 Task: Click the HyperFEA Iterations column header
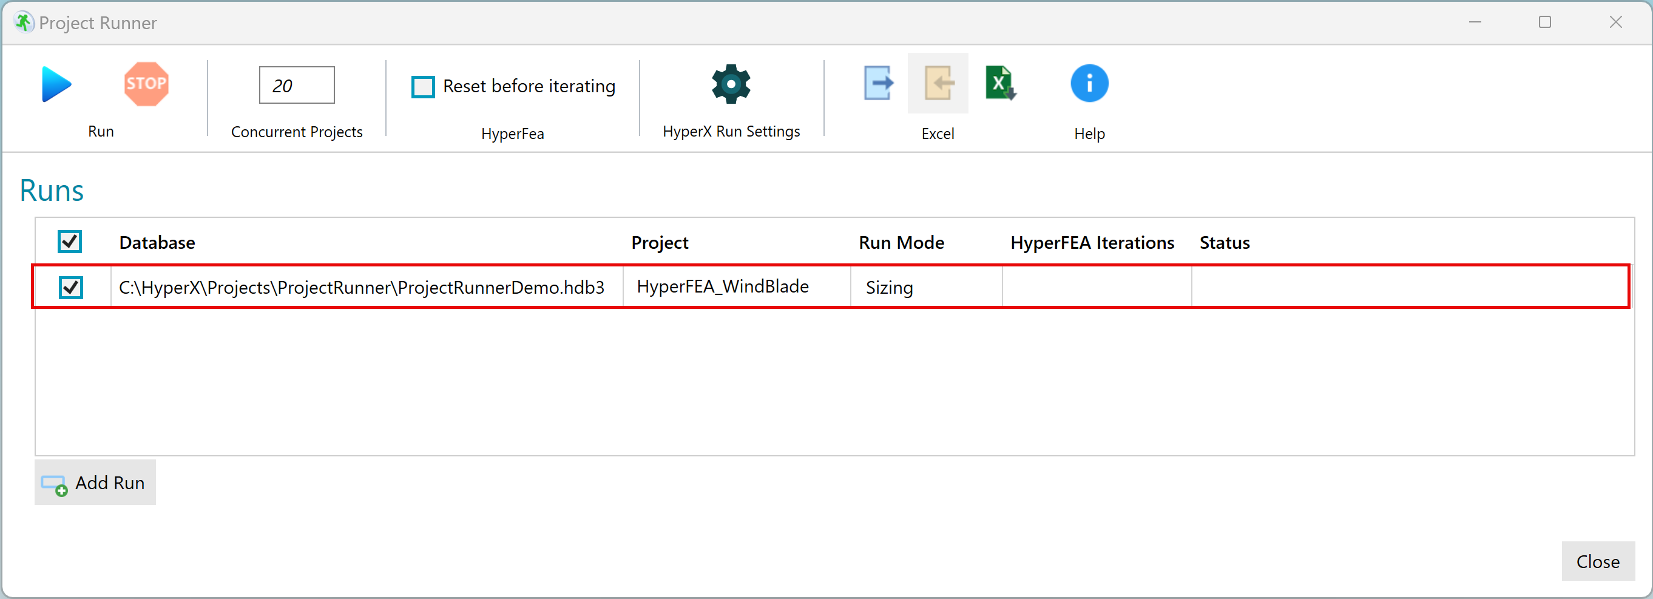tap(1092, 243)
